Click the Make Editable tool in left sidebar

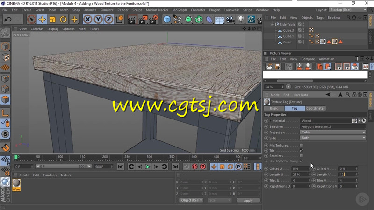5,33
